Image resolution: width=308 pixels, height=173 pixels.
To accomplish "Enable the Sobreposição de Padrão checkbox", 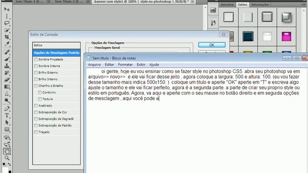I will pyautogui.click(x=36, y=125).
